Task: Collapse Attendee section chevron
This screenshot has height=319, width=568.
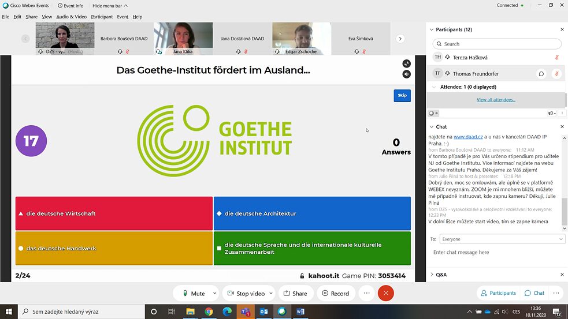Action: click(433, 87)
